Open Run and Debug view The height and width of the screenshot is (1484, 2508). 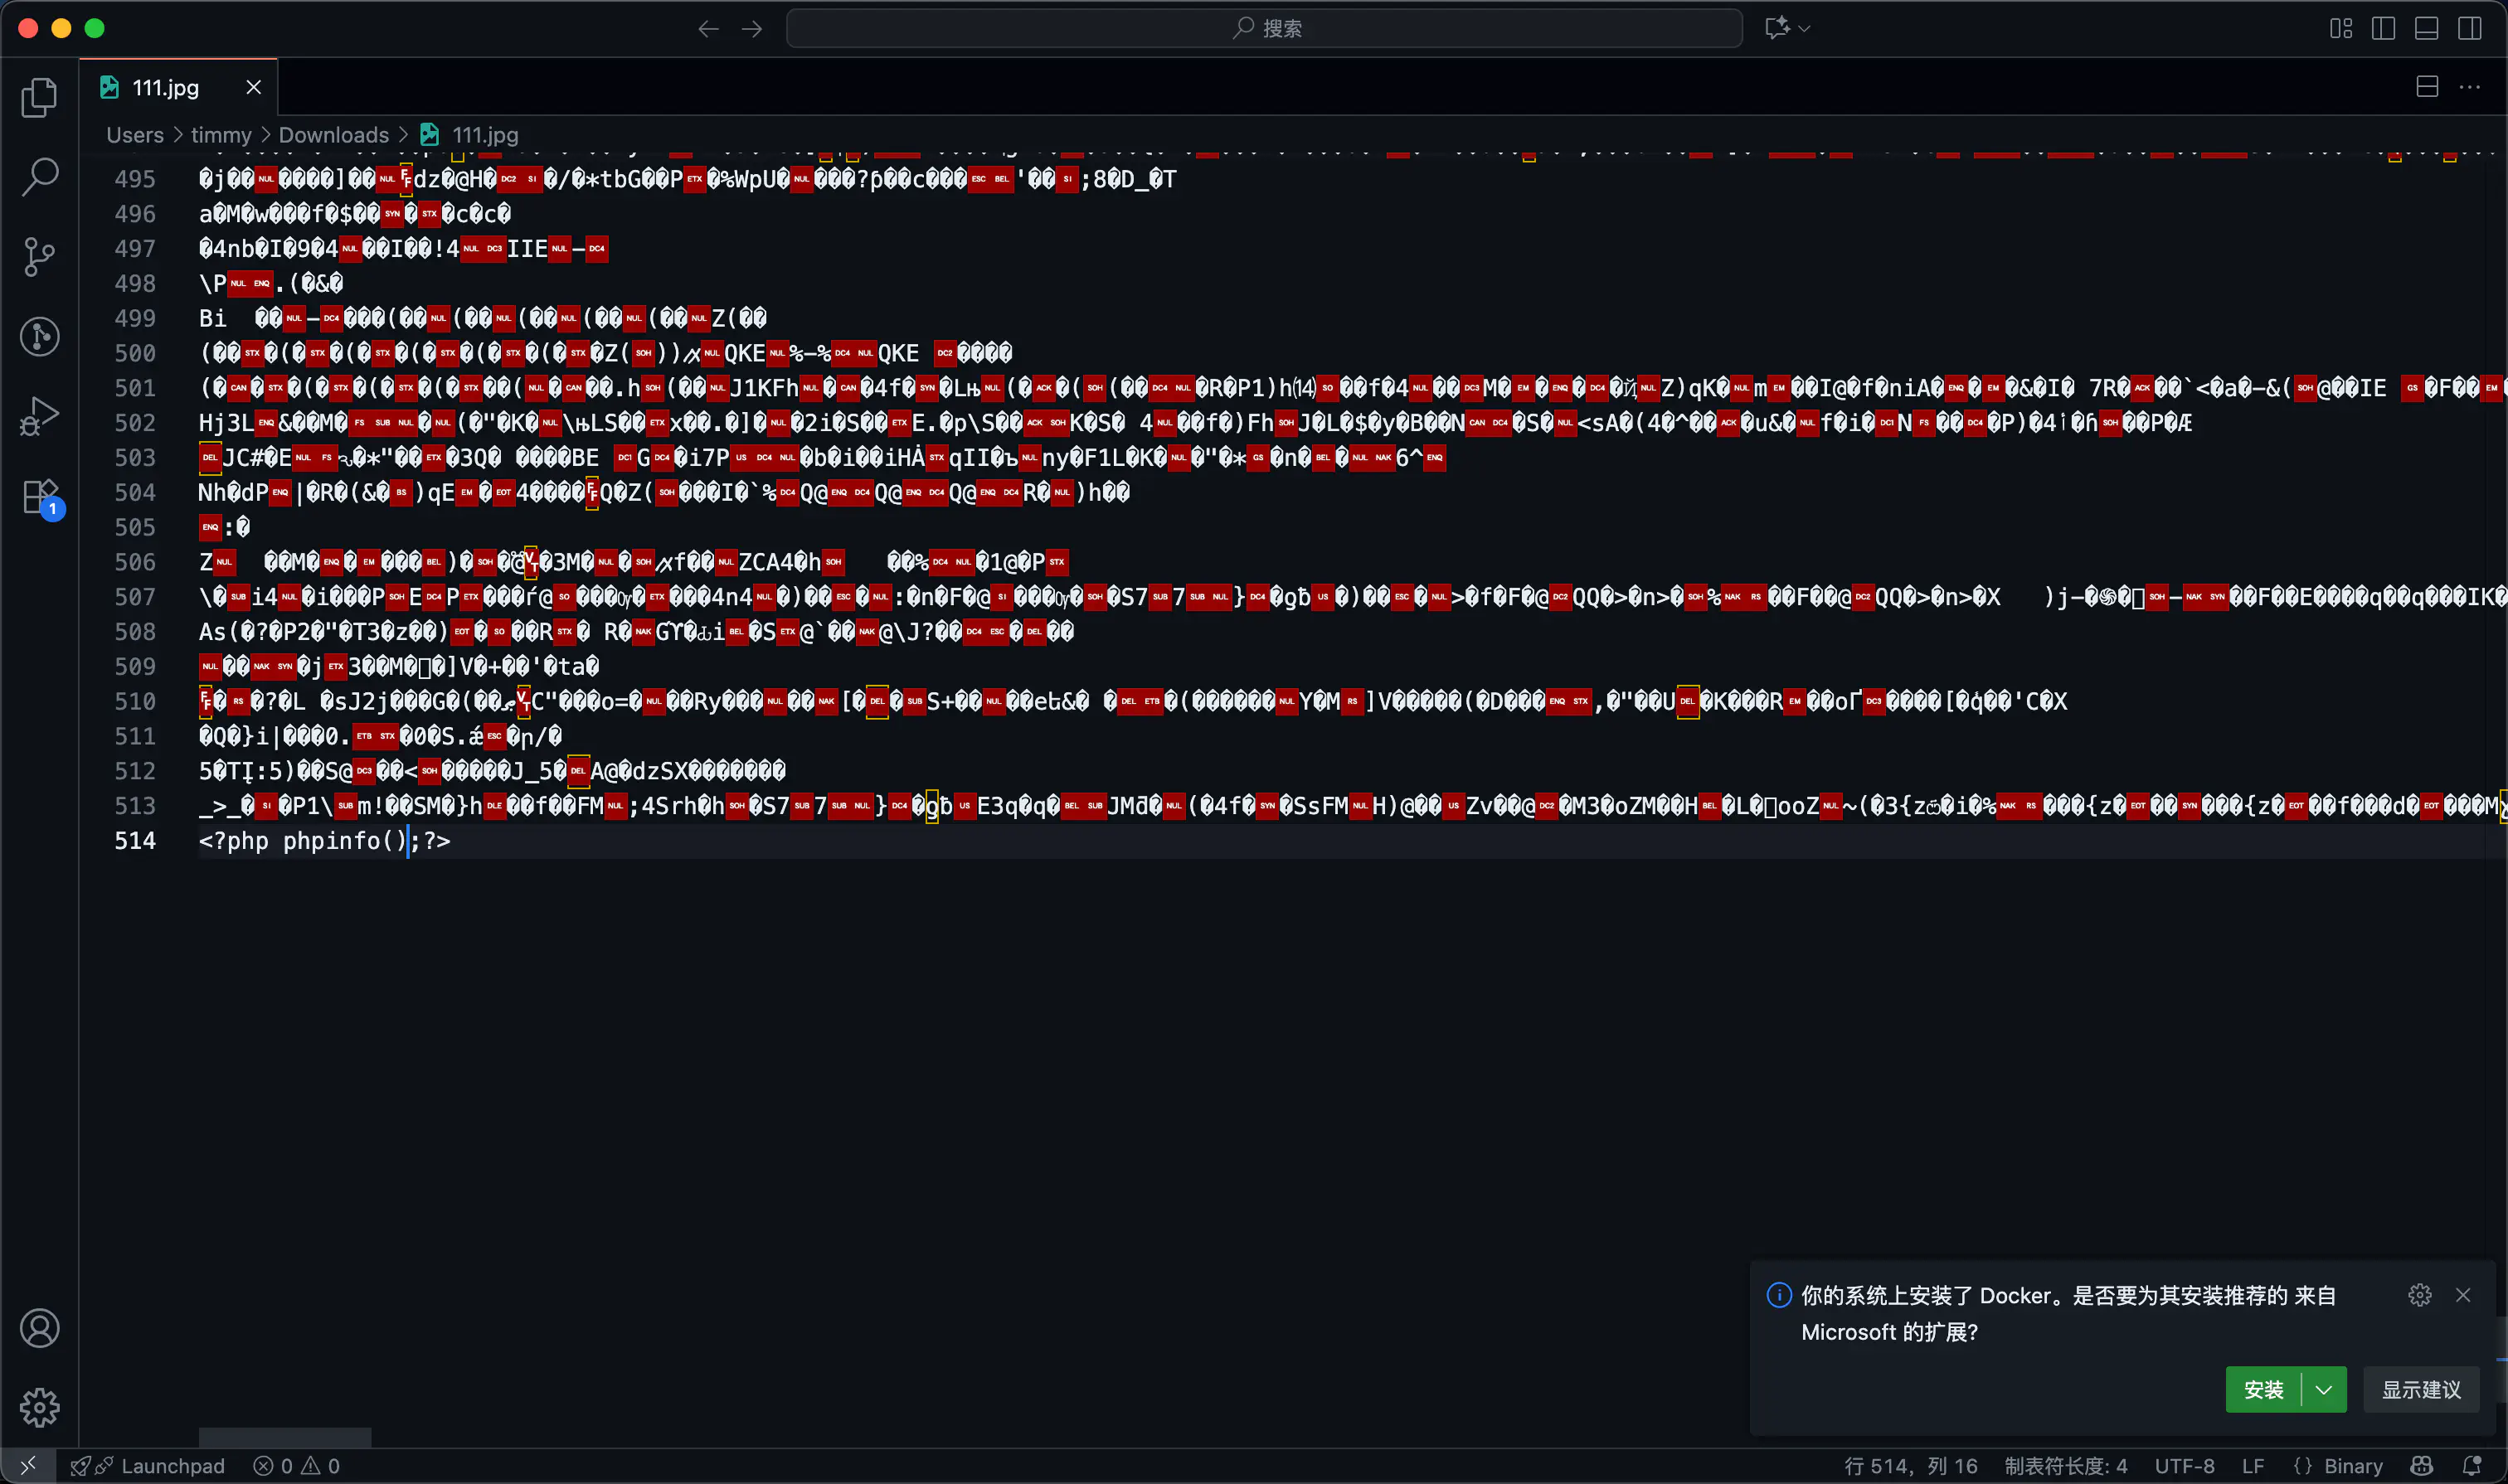39,416
